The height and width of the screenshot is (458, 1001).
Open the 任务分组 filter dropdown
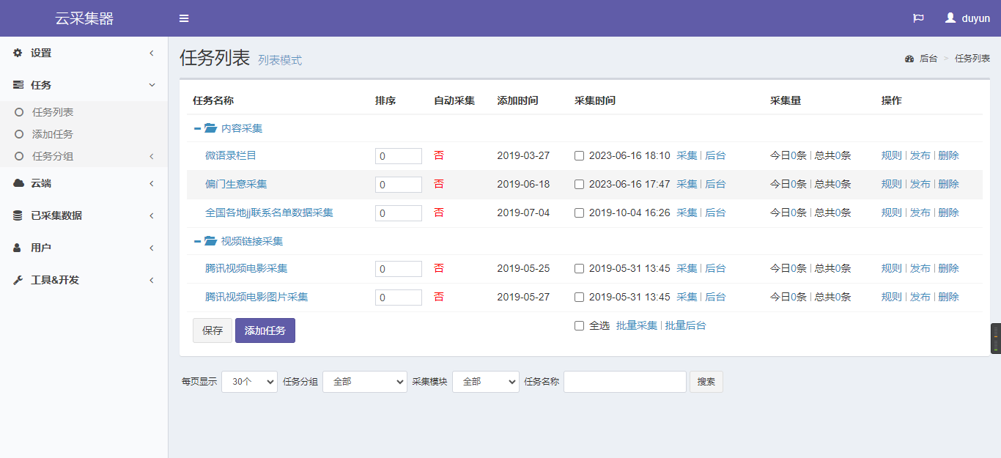pos(364,382)
